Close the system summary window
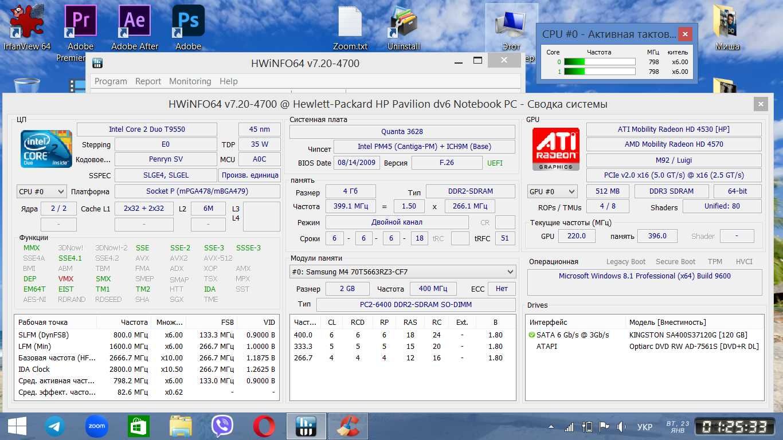Image resolution: width=783 pixels, height=440 pixels. (x=761, y=104)
